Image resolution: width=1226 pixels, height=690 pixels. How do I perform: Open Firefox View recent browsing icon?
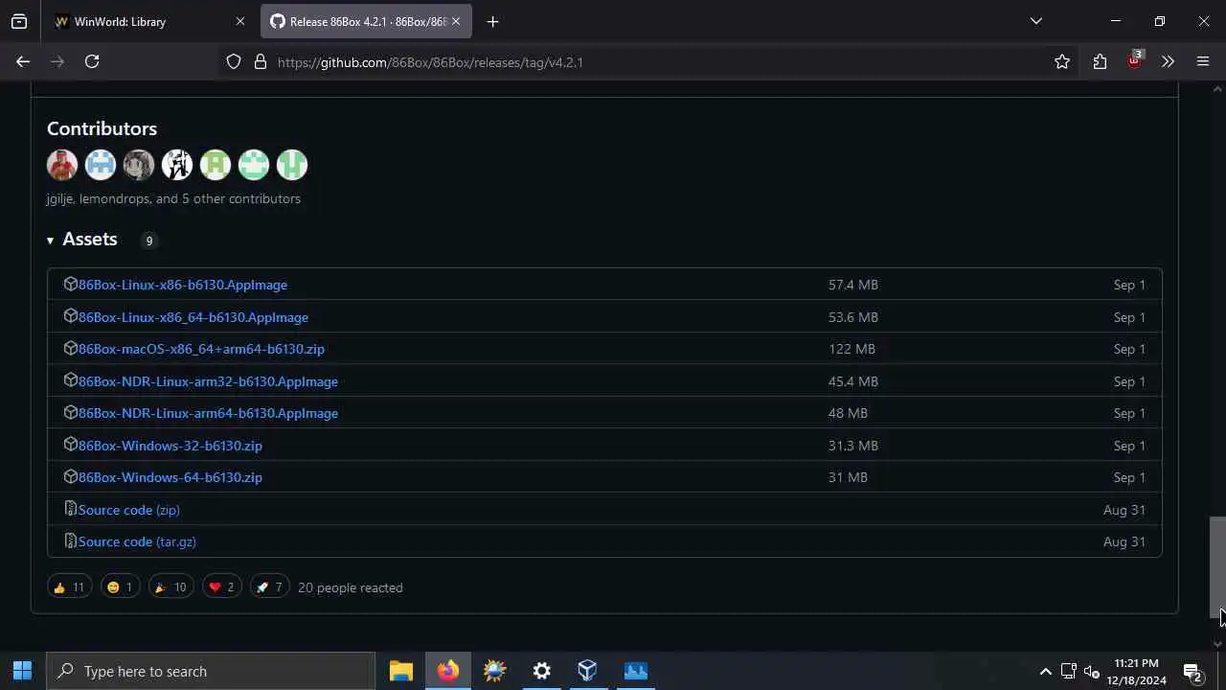point(19,21)
